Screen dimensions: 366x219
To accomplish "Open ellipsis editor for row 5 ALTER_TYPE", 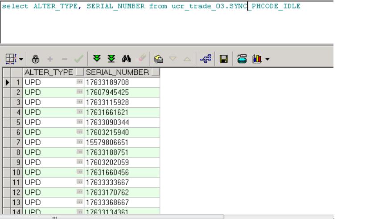I will click(80, 122).
